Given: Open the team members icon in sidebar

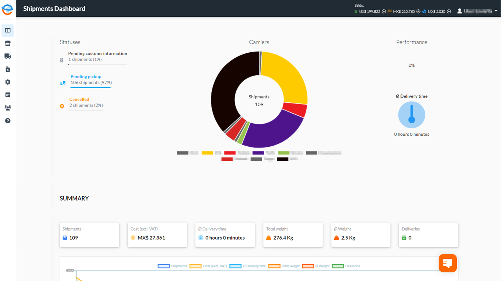Looking at the screenshot, I should 7,107.
